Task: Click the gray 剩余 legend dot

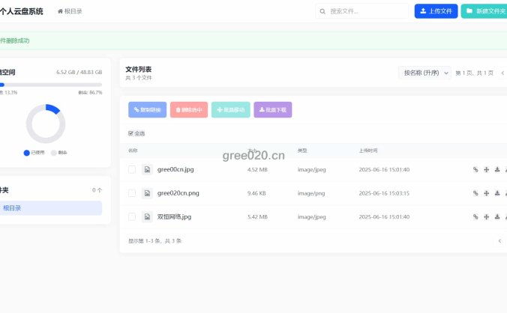Action: [54, 153]
